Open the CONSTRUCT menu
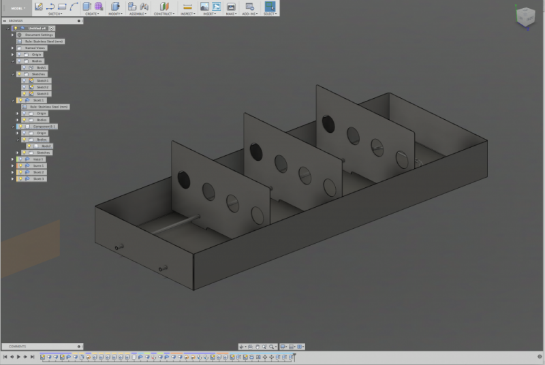Viewport: 545px width, 365px height. [x=163, y=14]
